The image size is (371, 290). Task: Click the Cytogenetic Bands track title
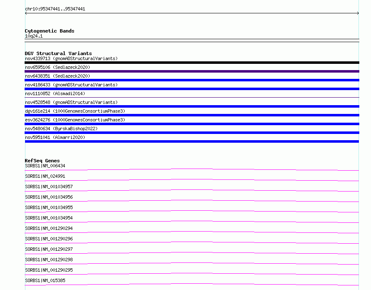[x=50, y=31]
